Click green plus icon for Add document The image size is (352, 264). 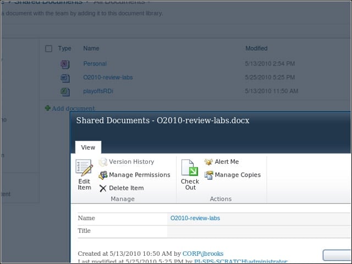pos(47,108)
